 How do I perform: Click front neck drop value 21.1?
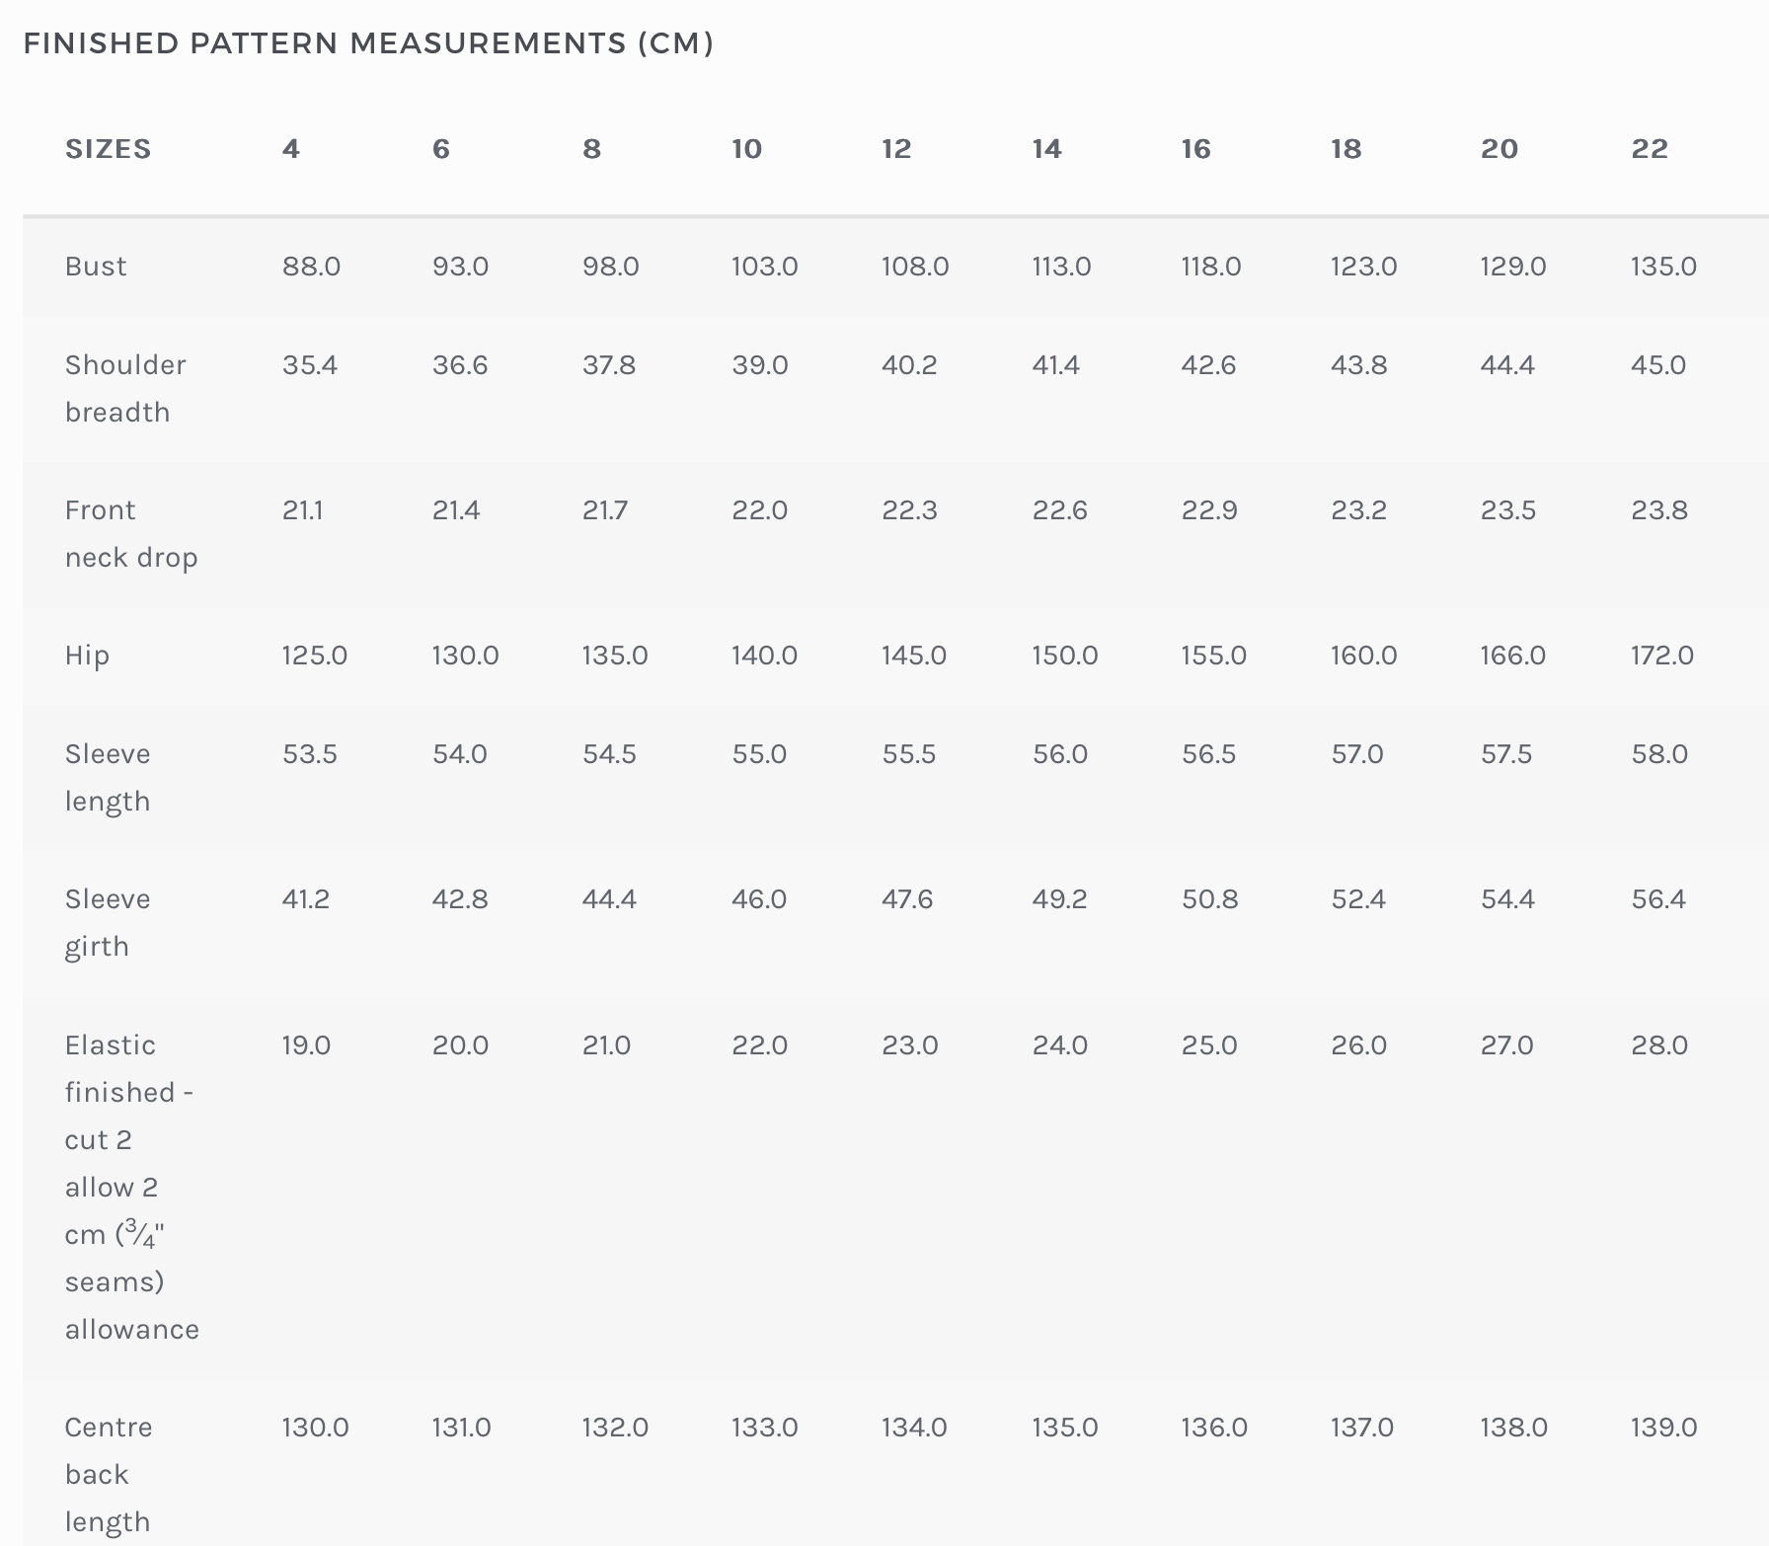303,510
